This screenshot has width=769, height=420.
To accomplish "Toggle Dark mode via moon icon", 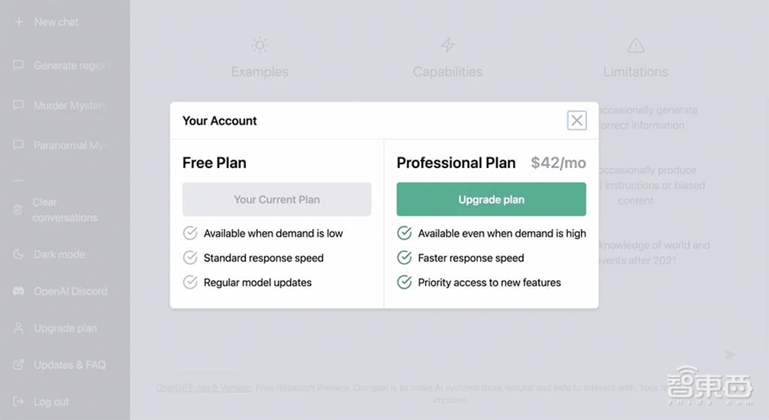I will click(18, 254).
